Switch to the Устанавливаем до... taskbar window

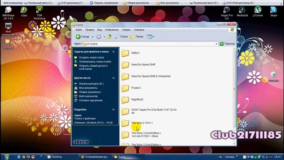95,157
